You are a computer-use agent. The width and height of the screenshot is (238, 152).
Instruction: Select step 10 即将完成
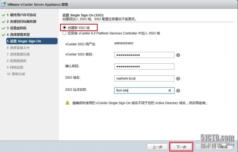16,74
